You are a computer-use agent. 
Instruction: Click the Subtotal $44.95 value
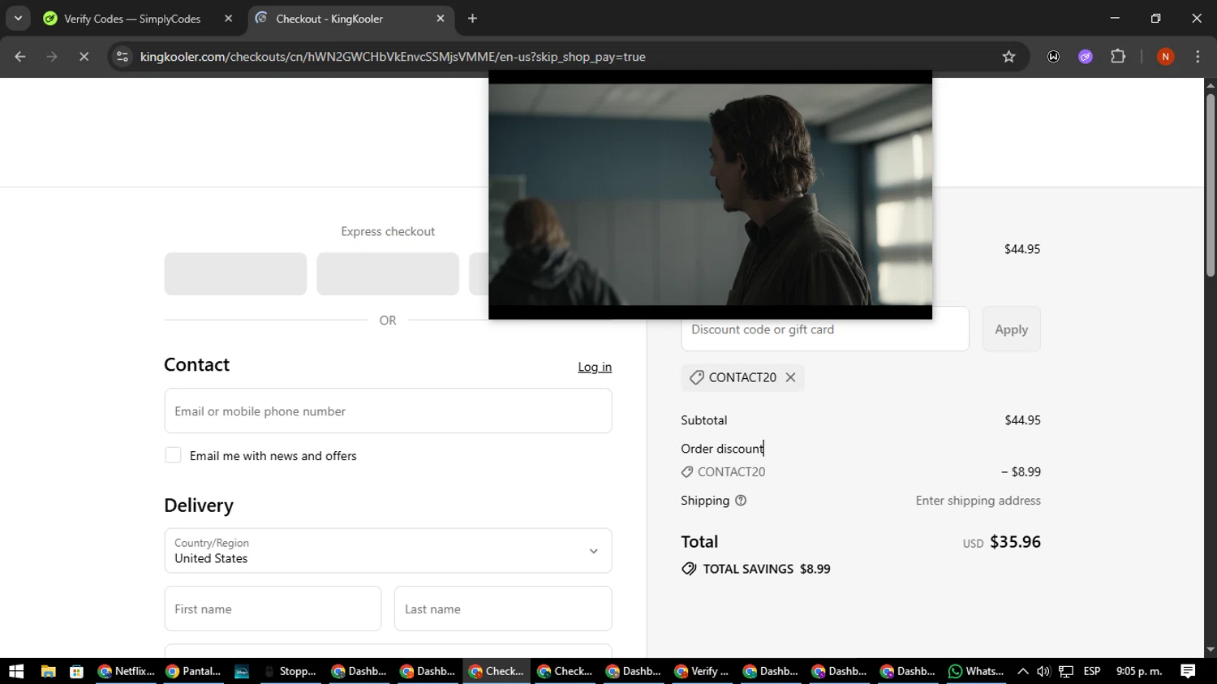tap(1022, 420)
